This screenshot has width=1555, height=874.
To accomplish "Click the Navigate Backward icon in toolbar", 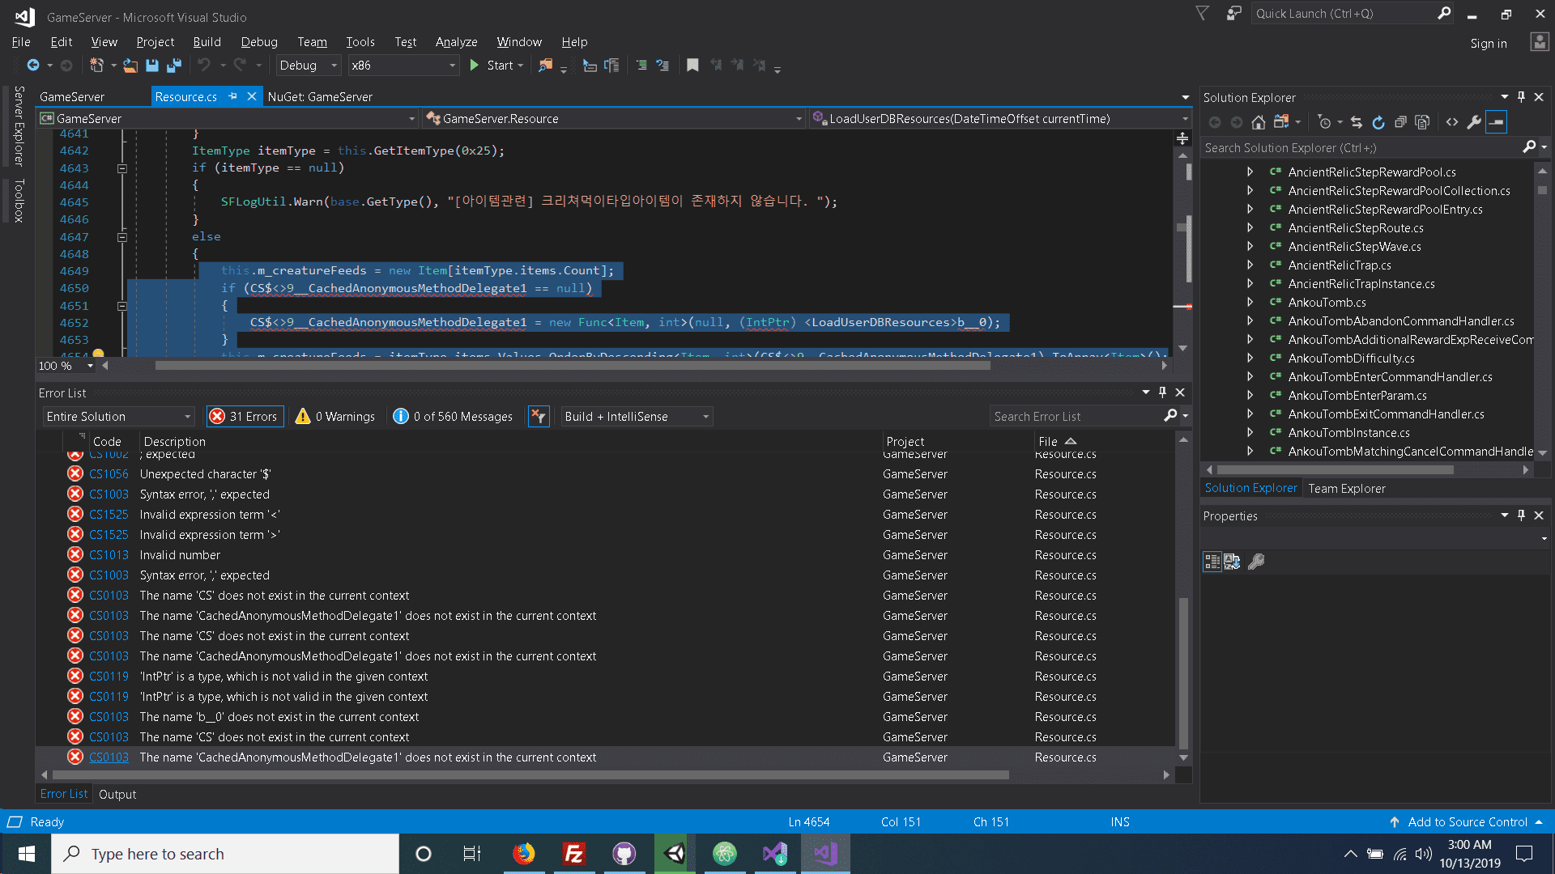I will [x=31, y=66].
